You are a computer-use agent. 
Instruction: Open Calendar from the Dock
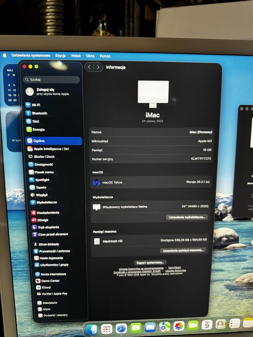tap(207, 325)
